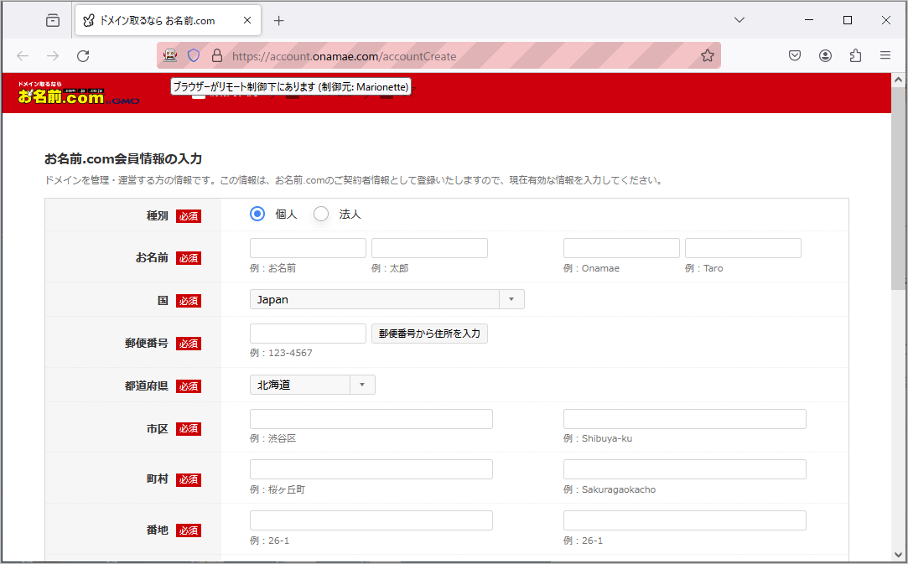Image resolution: width=908 pixels, height=564 pixels.
Task: Maximize the Firefox window
Action: point(847,20)
